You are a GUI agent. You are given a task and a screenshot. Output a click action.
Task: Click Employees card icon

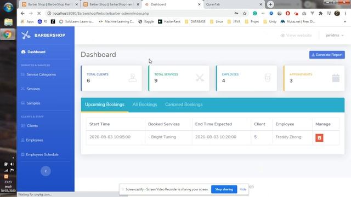(x=268, y=78)
